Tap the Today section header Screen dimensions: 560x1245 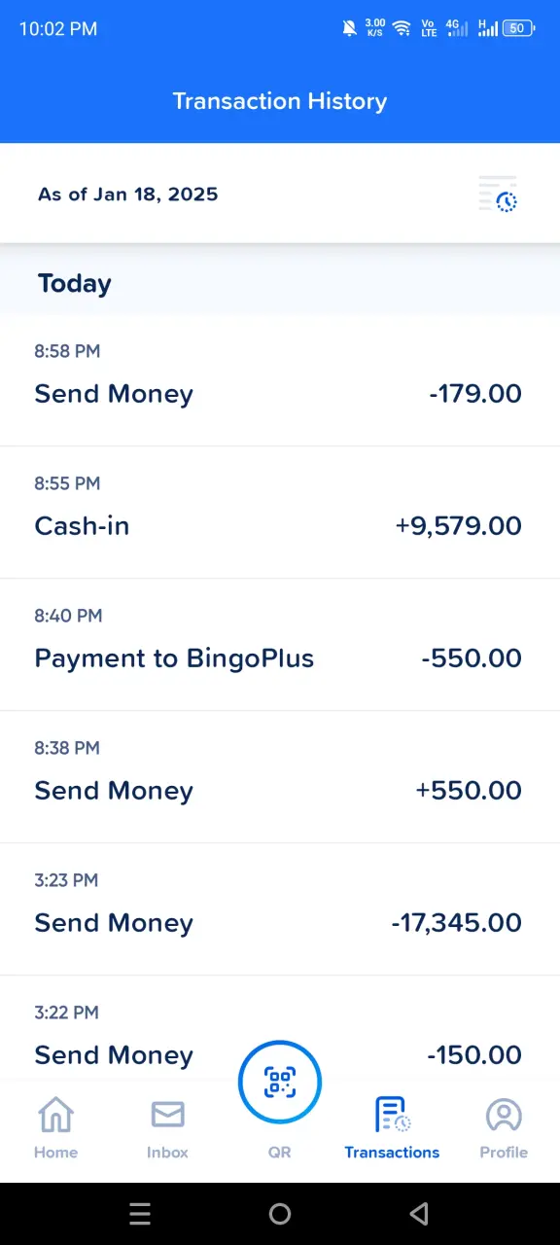point(75,283)
